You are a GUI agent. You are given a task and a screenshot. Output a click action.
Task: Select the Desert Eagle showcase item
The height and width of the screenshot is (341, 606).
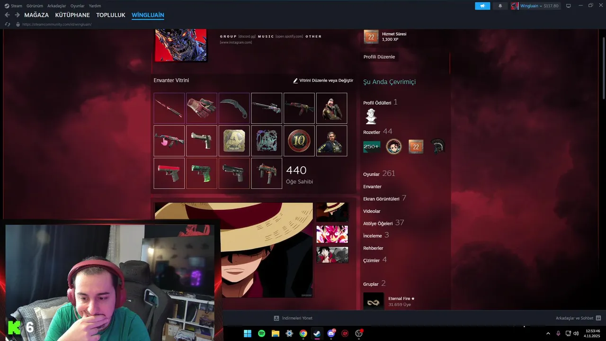pyautogui.click(x=202, y=141)
